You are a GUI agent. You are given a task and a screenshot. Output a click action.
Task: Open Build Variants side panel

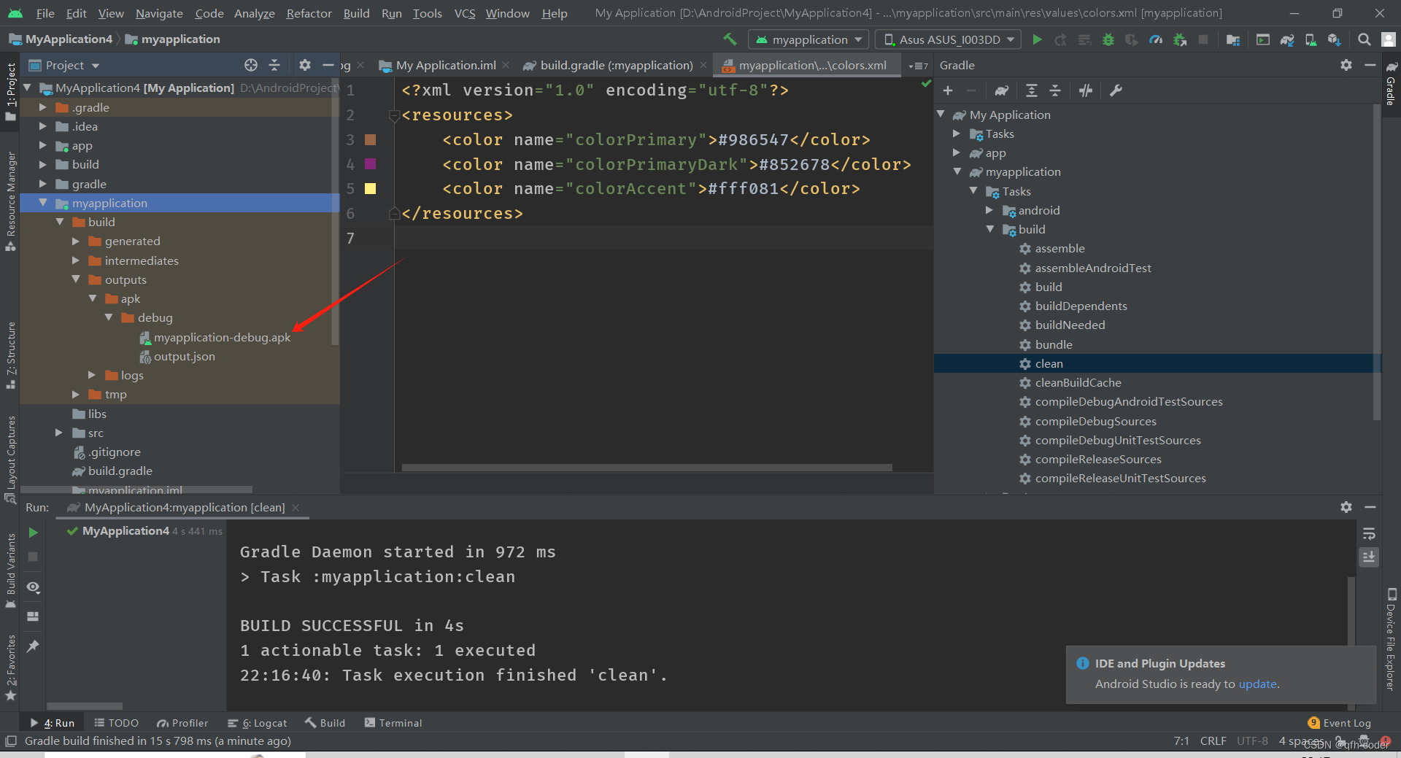pos(11,570)
